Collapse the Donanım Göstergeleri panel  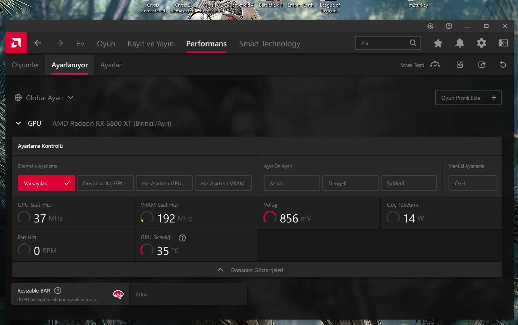pos(257,270)
